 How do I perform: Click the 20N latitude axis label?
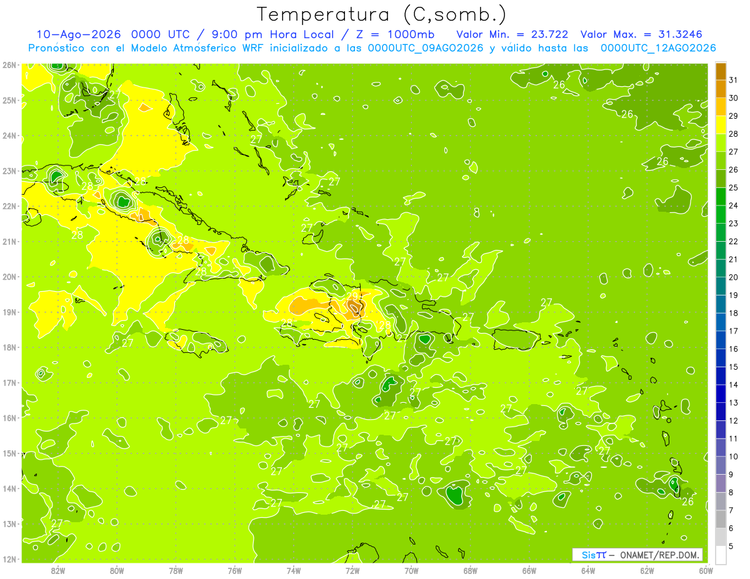pyautogui.click(x=9, y=277)
